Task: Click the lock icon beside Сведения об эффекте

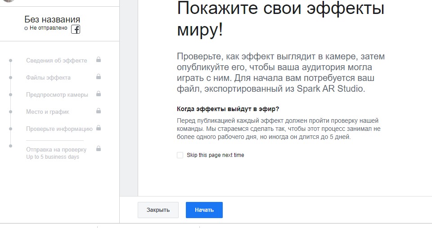Action: (x=98, y=60)
